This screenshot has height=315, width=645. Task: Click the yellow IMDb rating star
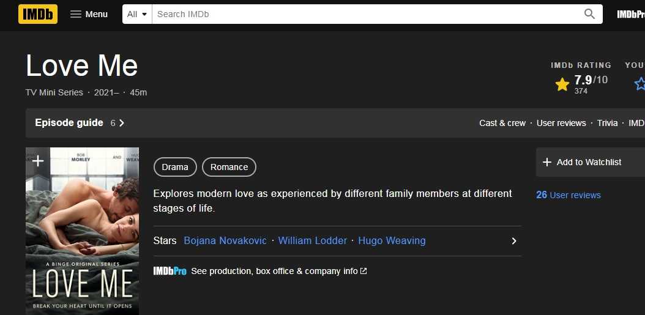point(562,84)
